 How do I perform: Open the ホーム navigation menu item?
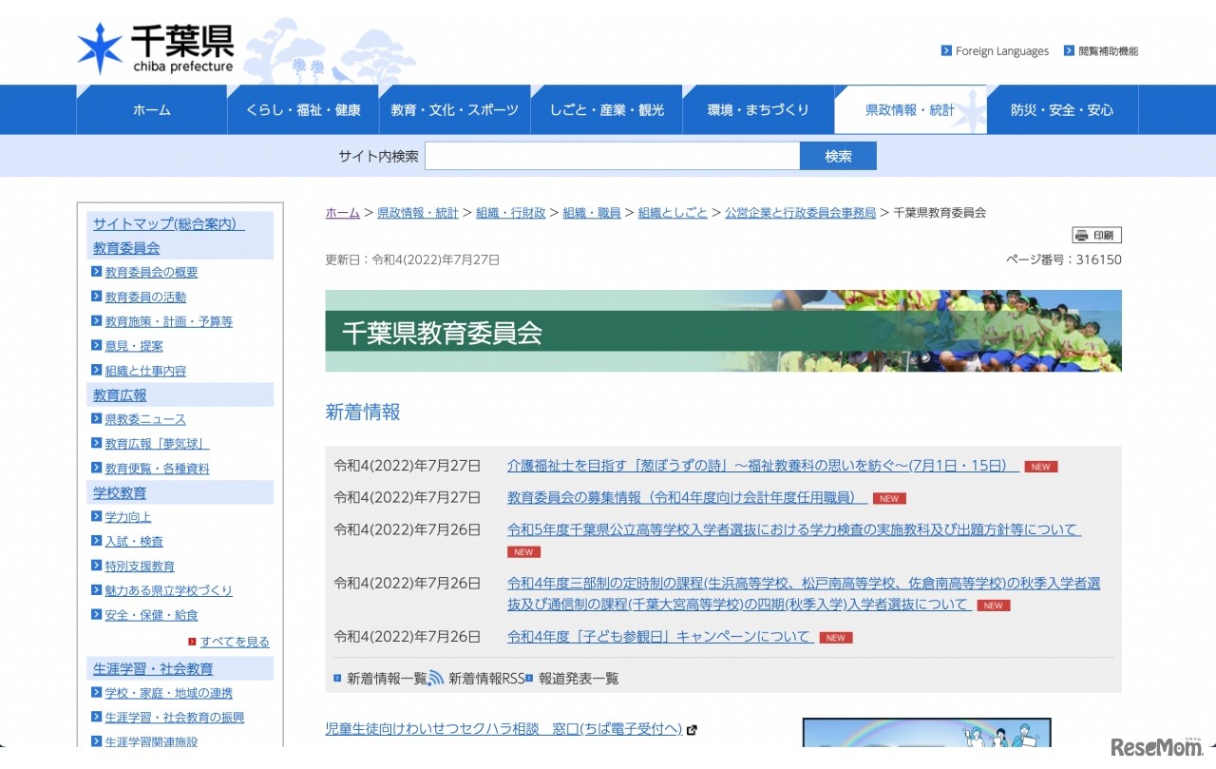[x=152, y=109]
